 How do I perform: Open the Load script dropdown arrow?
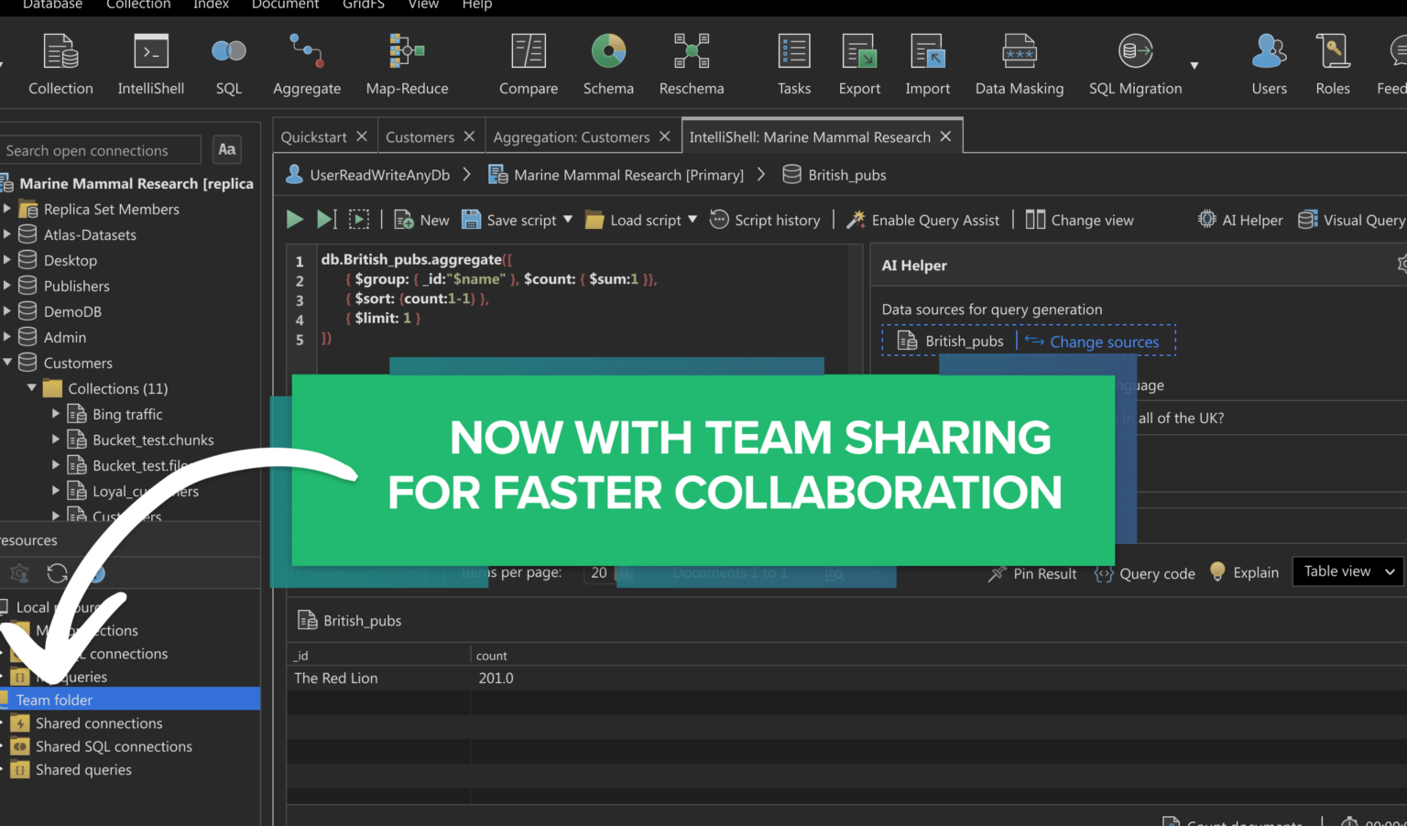(x=693, y=220)
